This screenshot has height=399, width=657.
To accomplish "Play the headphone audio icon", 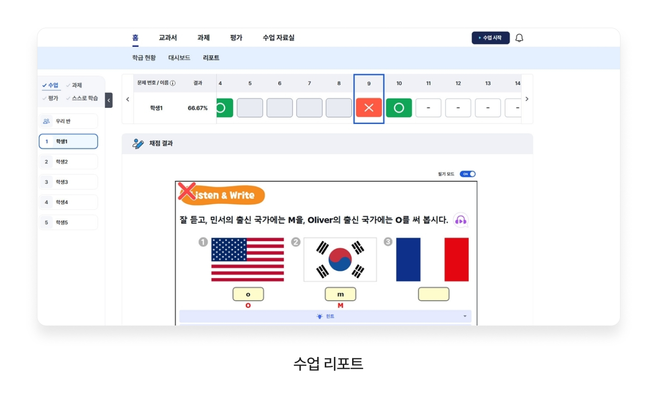I will 460,220.
